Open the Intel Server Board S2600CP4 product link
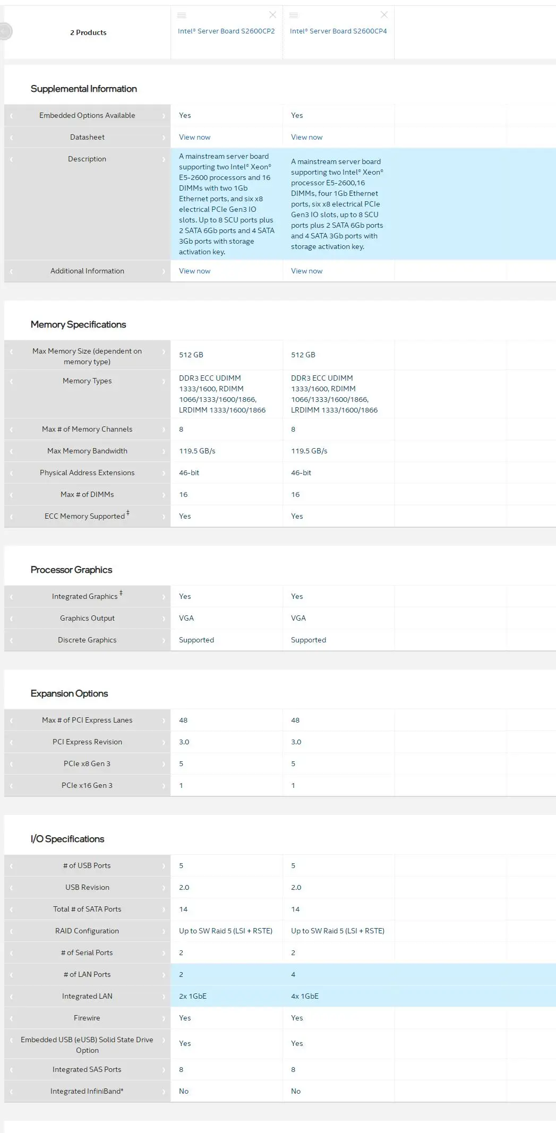556x1133 pixels. (338, 31)
